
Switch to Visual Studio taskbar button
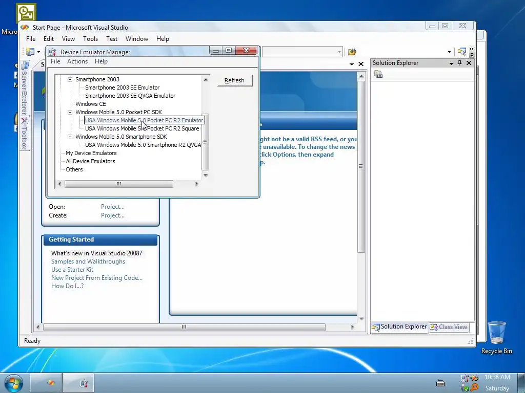46,383
